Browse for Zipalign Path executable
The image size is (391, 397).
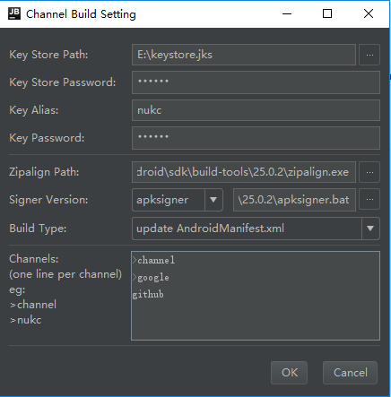click(369, 172)
